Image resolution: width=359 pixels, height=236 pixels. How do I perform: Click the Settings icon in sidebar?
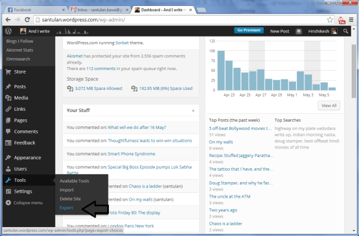8,191
